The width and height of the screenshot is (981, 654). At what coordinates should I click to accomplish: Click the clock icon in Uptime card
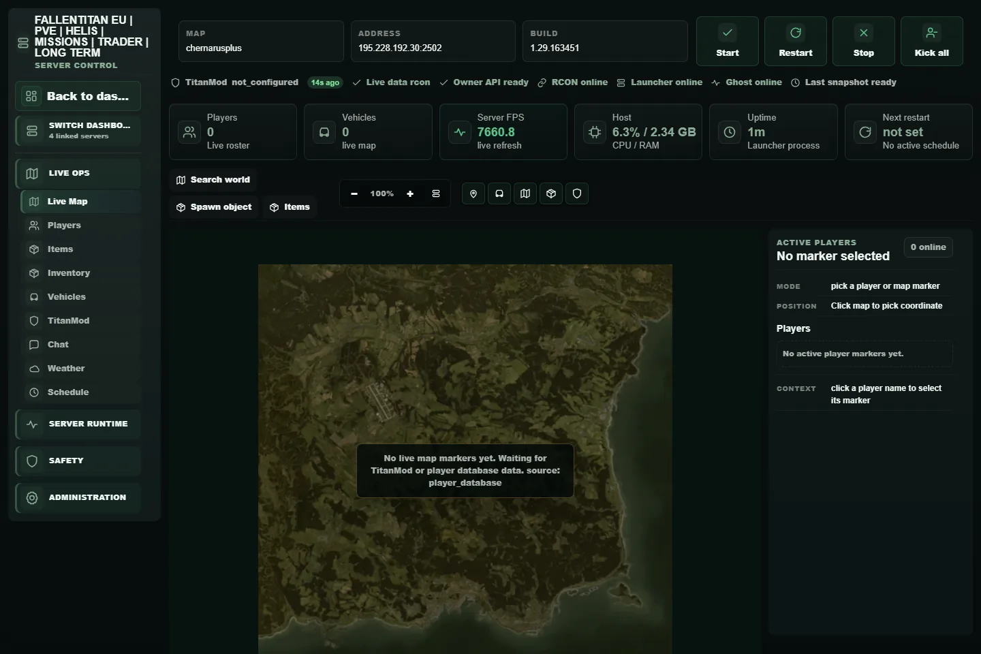730,132
